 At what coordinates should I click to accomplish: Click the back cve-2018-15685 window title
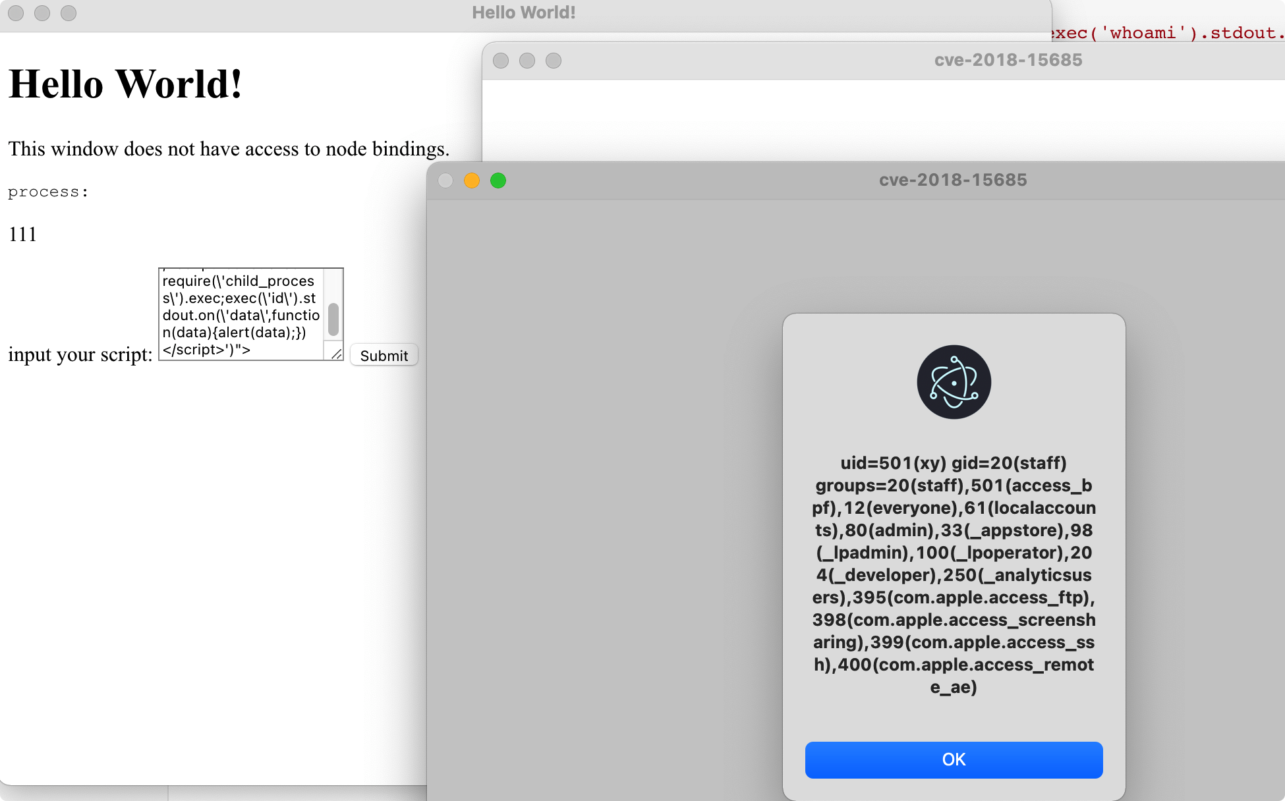point(1008,60)
